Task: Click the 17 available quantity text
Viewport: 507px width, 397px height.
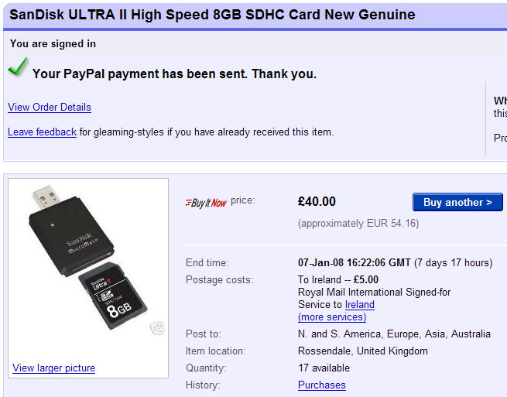Action: (324, 368)
